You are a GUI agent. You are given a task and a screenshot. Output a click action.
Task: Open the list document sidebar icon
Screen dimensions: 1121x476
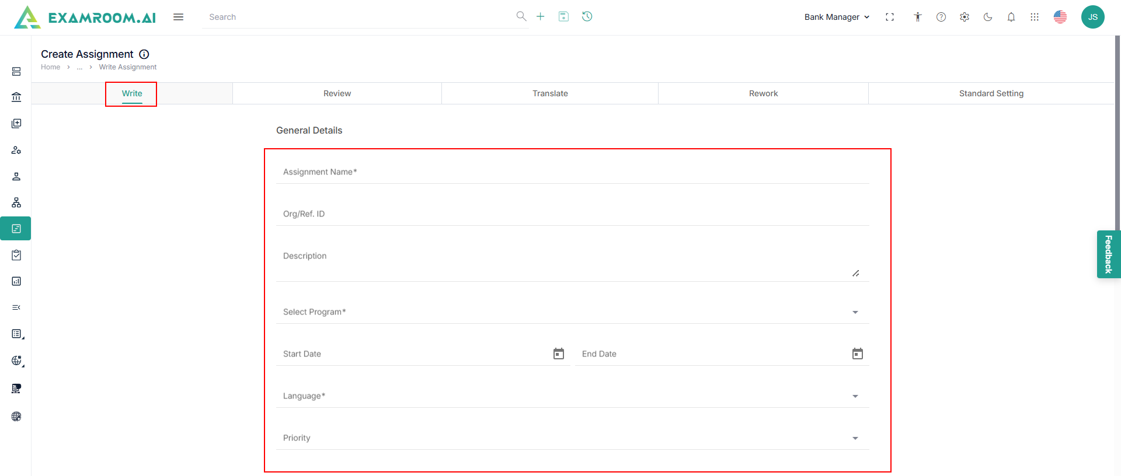pos(17,334)
